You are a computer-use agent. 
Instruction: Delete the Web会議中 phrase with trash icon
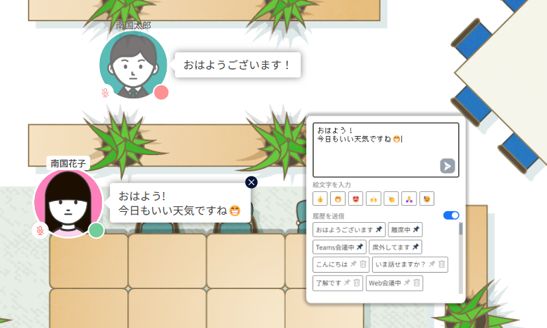pyautogui.click(x=417, y=283)
